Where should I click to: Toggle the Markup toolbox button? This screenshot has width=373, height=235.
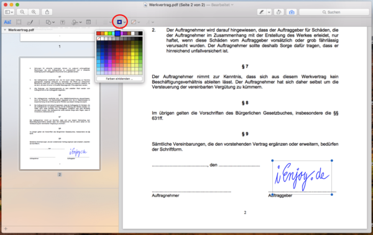point(292,12)
